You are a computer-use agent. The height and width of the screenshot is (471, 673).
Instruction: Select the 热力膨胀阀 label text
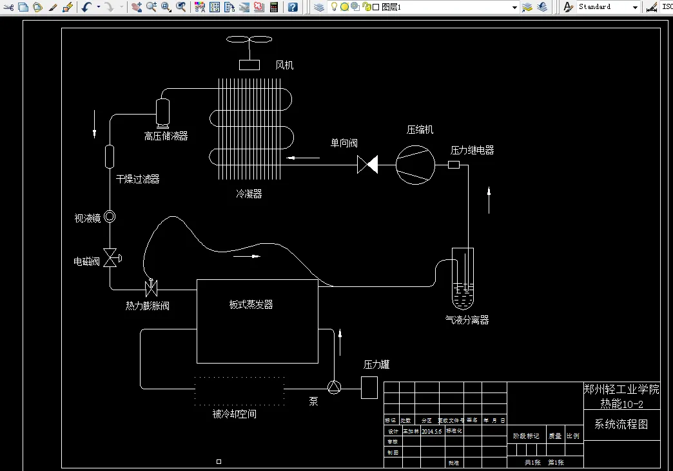tap(147, 306)
